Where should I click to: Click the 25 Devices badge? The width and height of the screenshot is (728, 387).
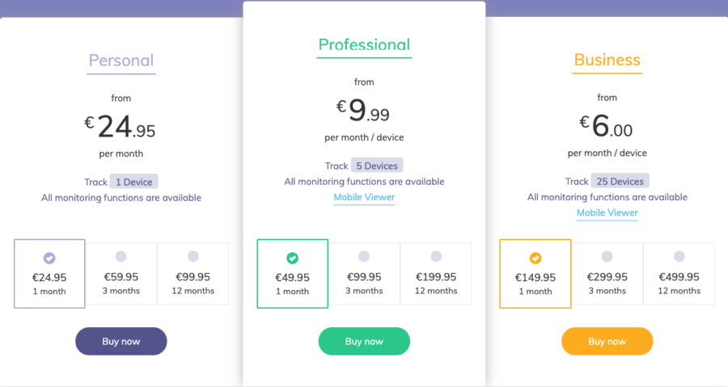(620, 181)
